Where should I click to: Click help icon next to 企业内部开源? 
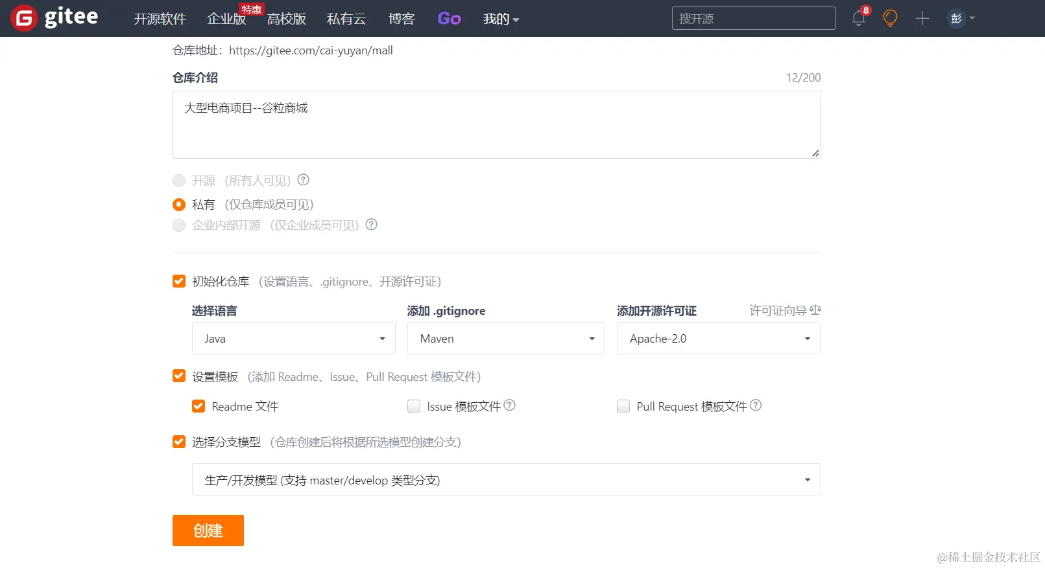point(371,225)
